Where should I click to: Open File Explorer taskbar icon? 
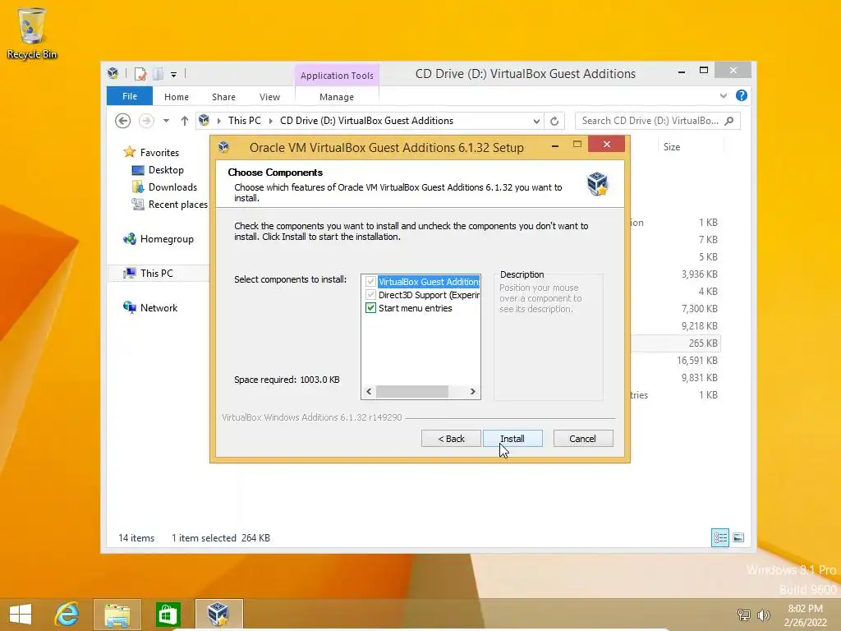117,615
